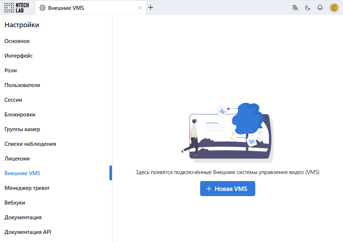Open Лицензии settings page
The width and height of the screenshot is (343, 242).
point(17,159)
